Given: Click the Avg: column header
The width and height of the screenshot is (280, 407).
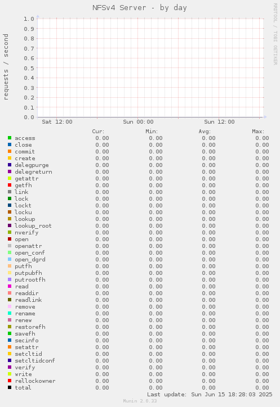Looking at the screenshot, I should click(x=205, y=132).
